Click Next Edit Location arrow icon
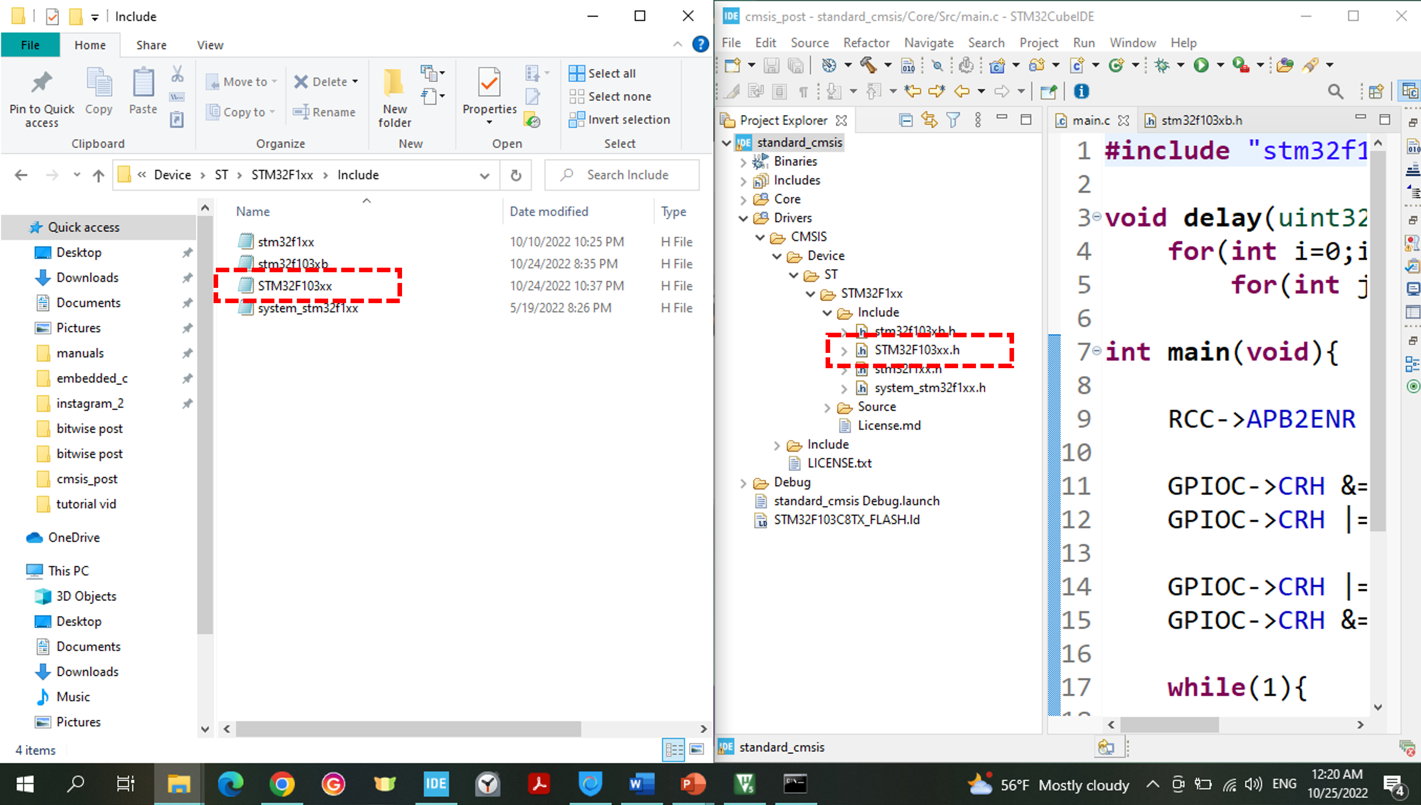Image resolution: width=1421 pixels, height=805 pixels. click(x=937, y=91)
